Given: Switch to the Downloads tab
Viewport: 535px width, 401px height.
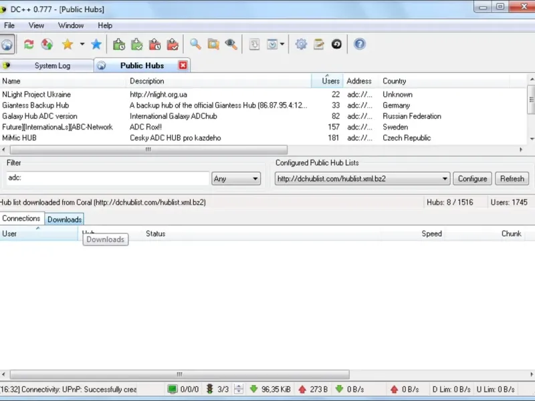Looking at the screenshot, I should tap(64, 219).
